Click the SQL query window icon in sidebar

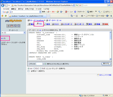point(12,26)
